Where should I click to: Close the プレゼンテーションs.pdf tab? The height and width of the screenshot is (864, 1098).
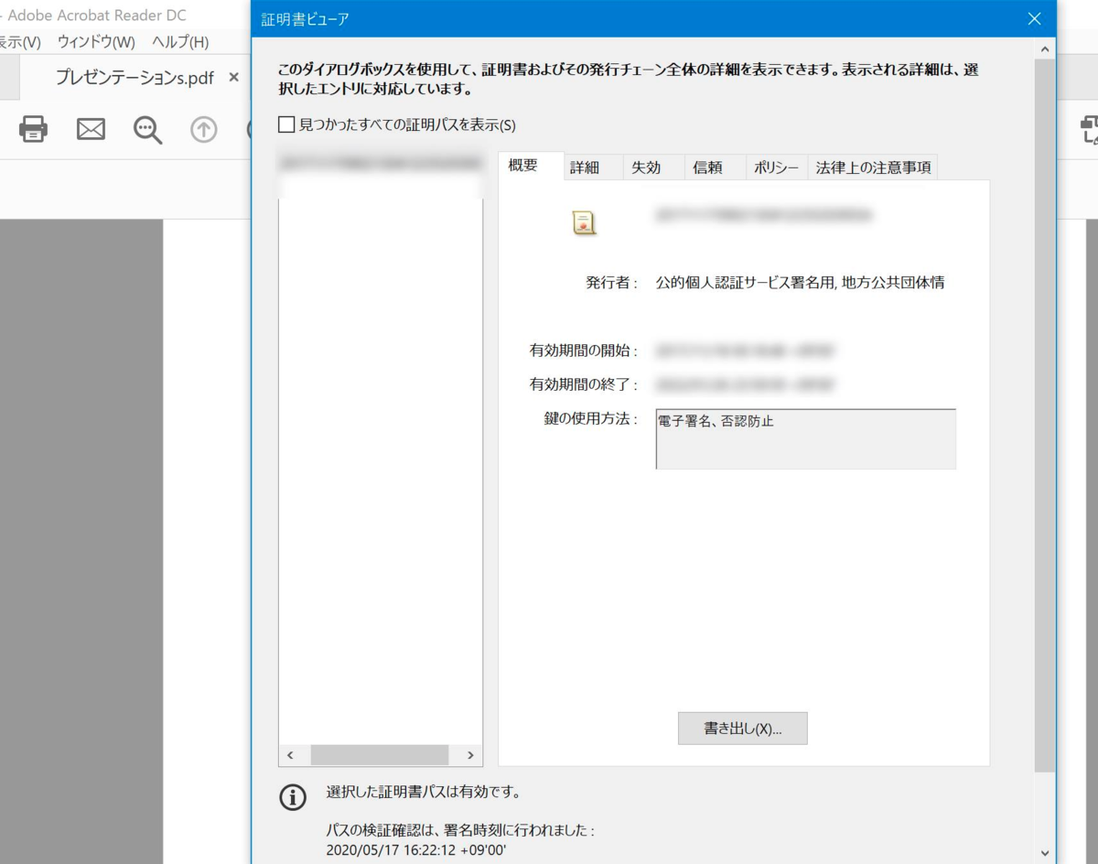[234, 78]
